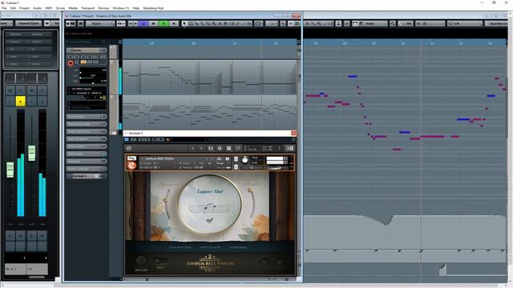Open the Edit menu

pos(13,8)
